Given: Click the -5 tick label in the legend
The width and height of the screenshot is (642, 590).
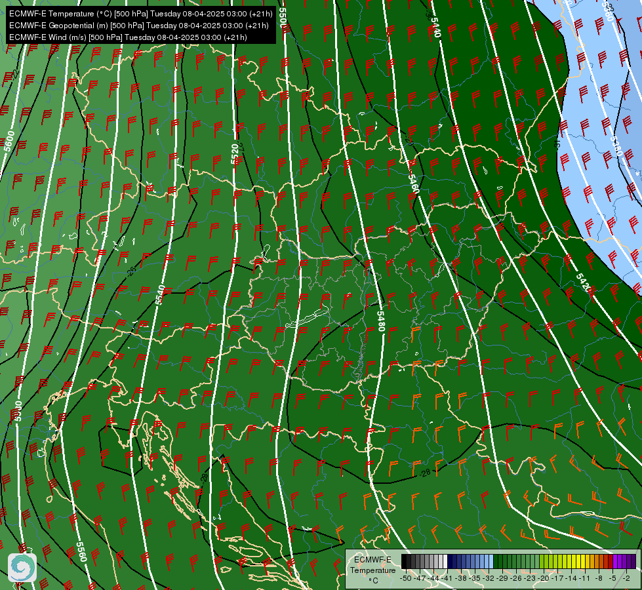Looking at the screenshot, I should tap(612, 579).
